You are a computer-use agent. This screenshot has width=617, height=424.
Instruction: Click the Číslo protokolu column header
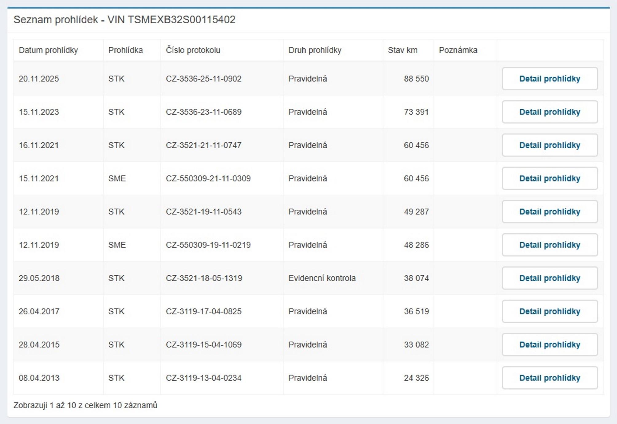coord(193,50)
